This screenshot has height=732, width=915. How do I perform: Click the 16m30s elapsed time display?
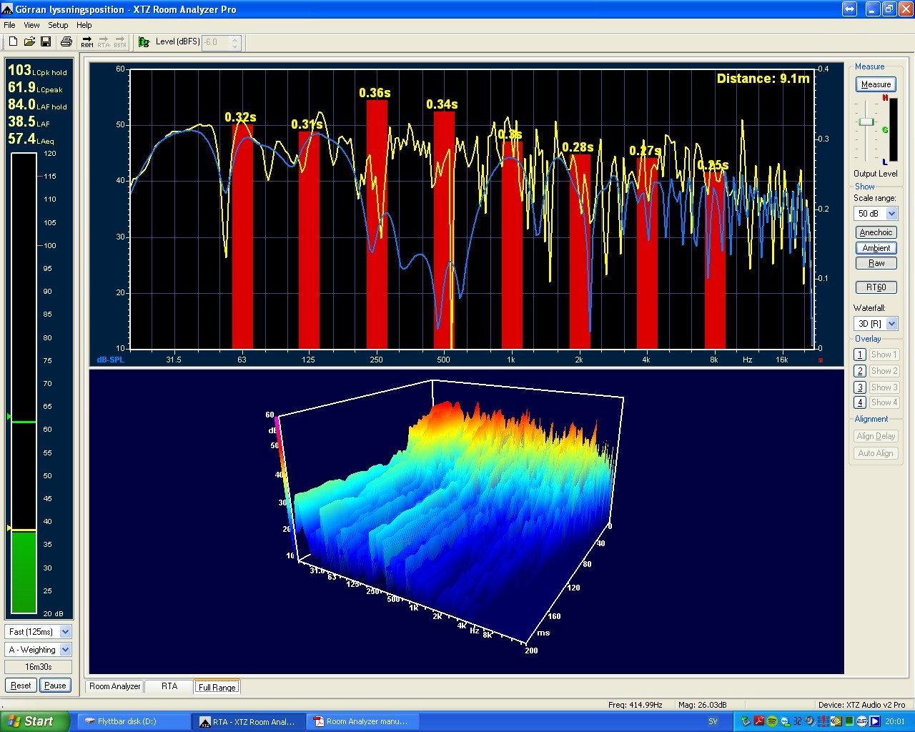tap(39, 667)
